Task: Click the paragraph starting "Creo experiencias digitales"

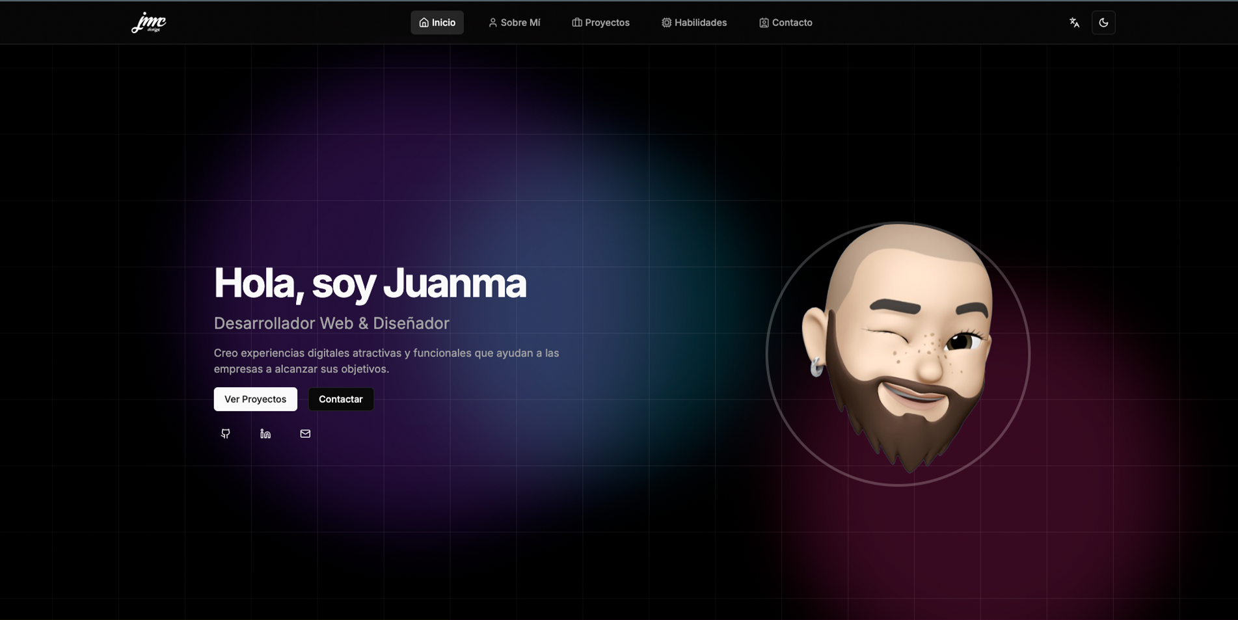Action: point(386,361)
